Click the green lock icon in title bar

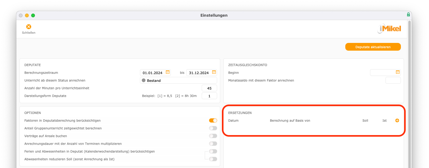(408, 15)
